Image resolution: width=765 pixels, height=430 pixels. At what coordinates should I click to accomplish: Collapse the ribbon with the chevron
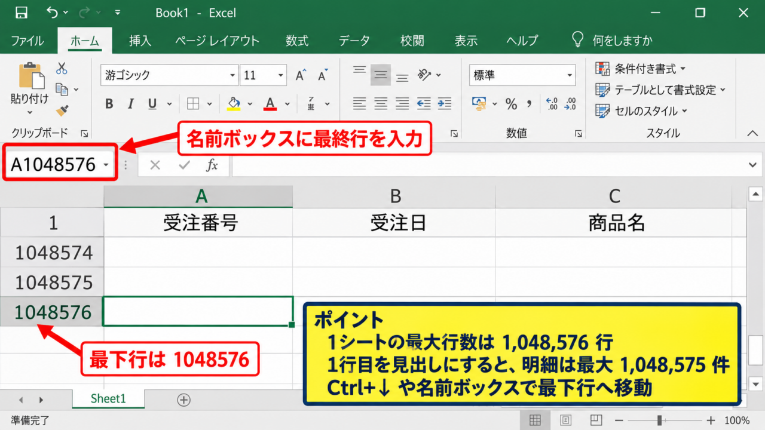(x=752, y=133)
